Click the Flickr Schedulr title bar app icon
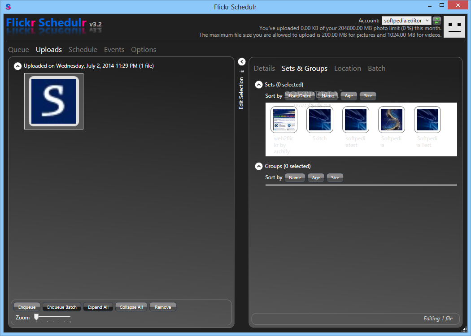 pyautogui.click(x=8, y=7)
